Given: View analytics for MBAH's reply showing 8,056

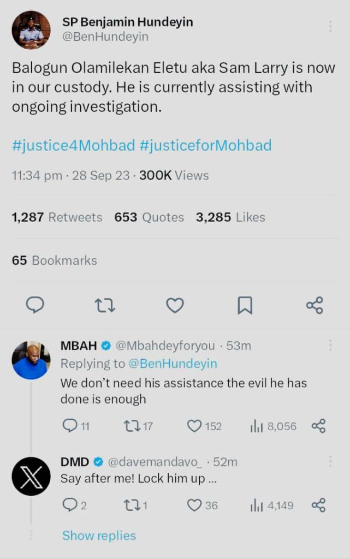Looking at the screenshot, I should click(257, 426).
